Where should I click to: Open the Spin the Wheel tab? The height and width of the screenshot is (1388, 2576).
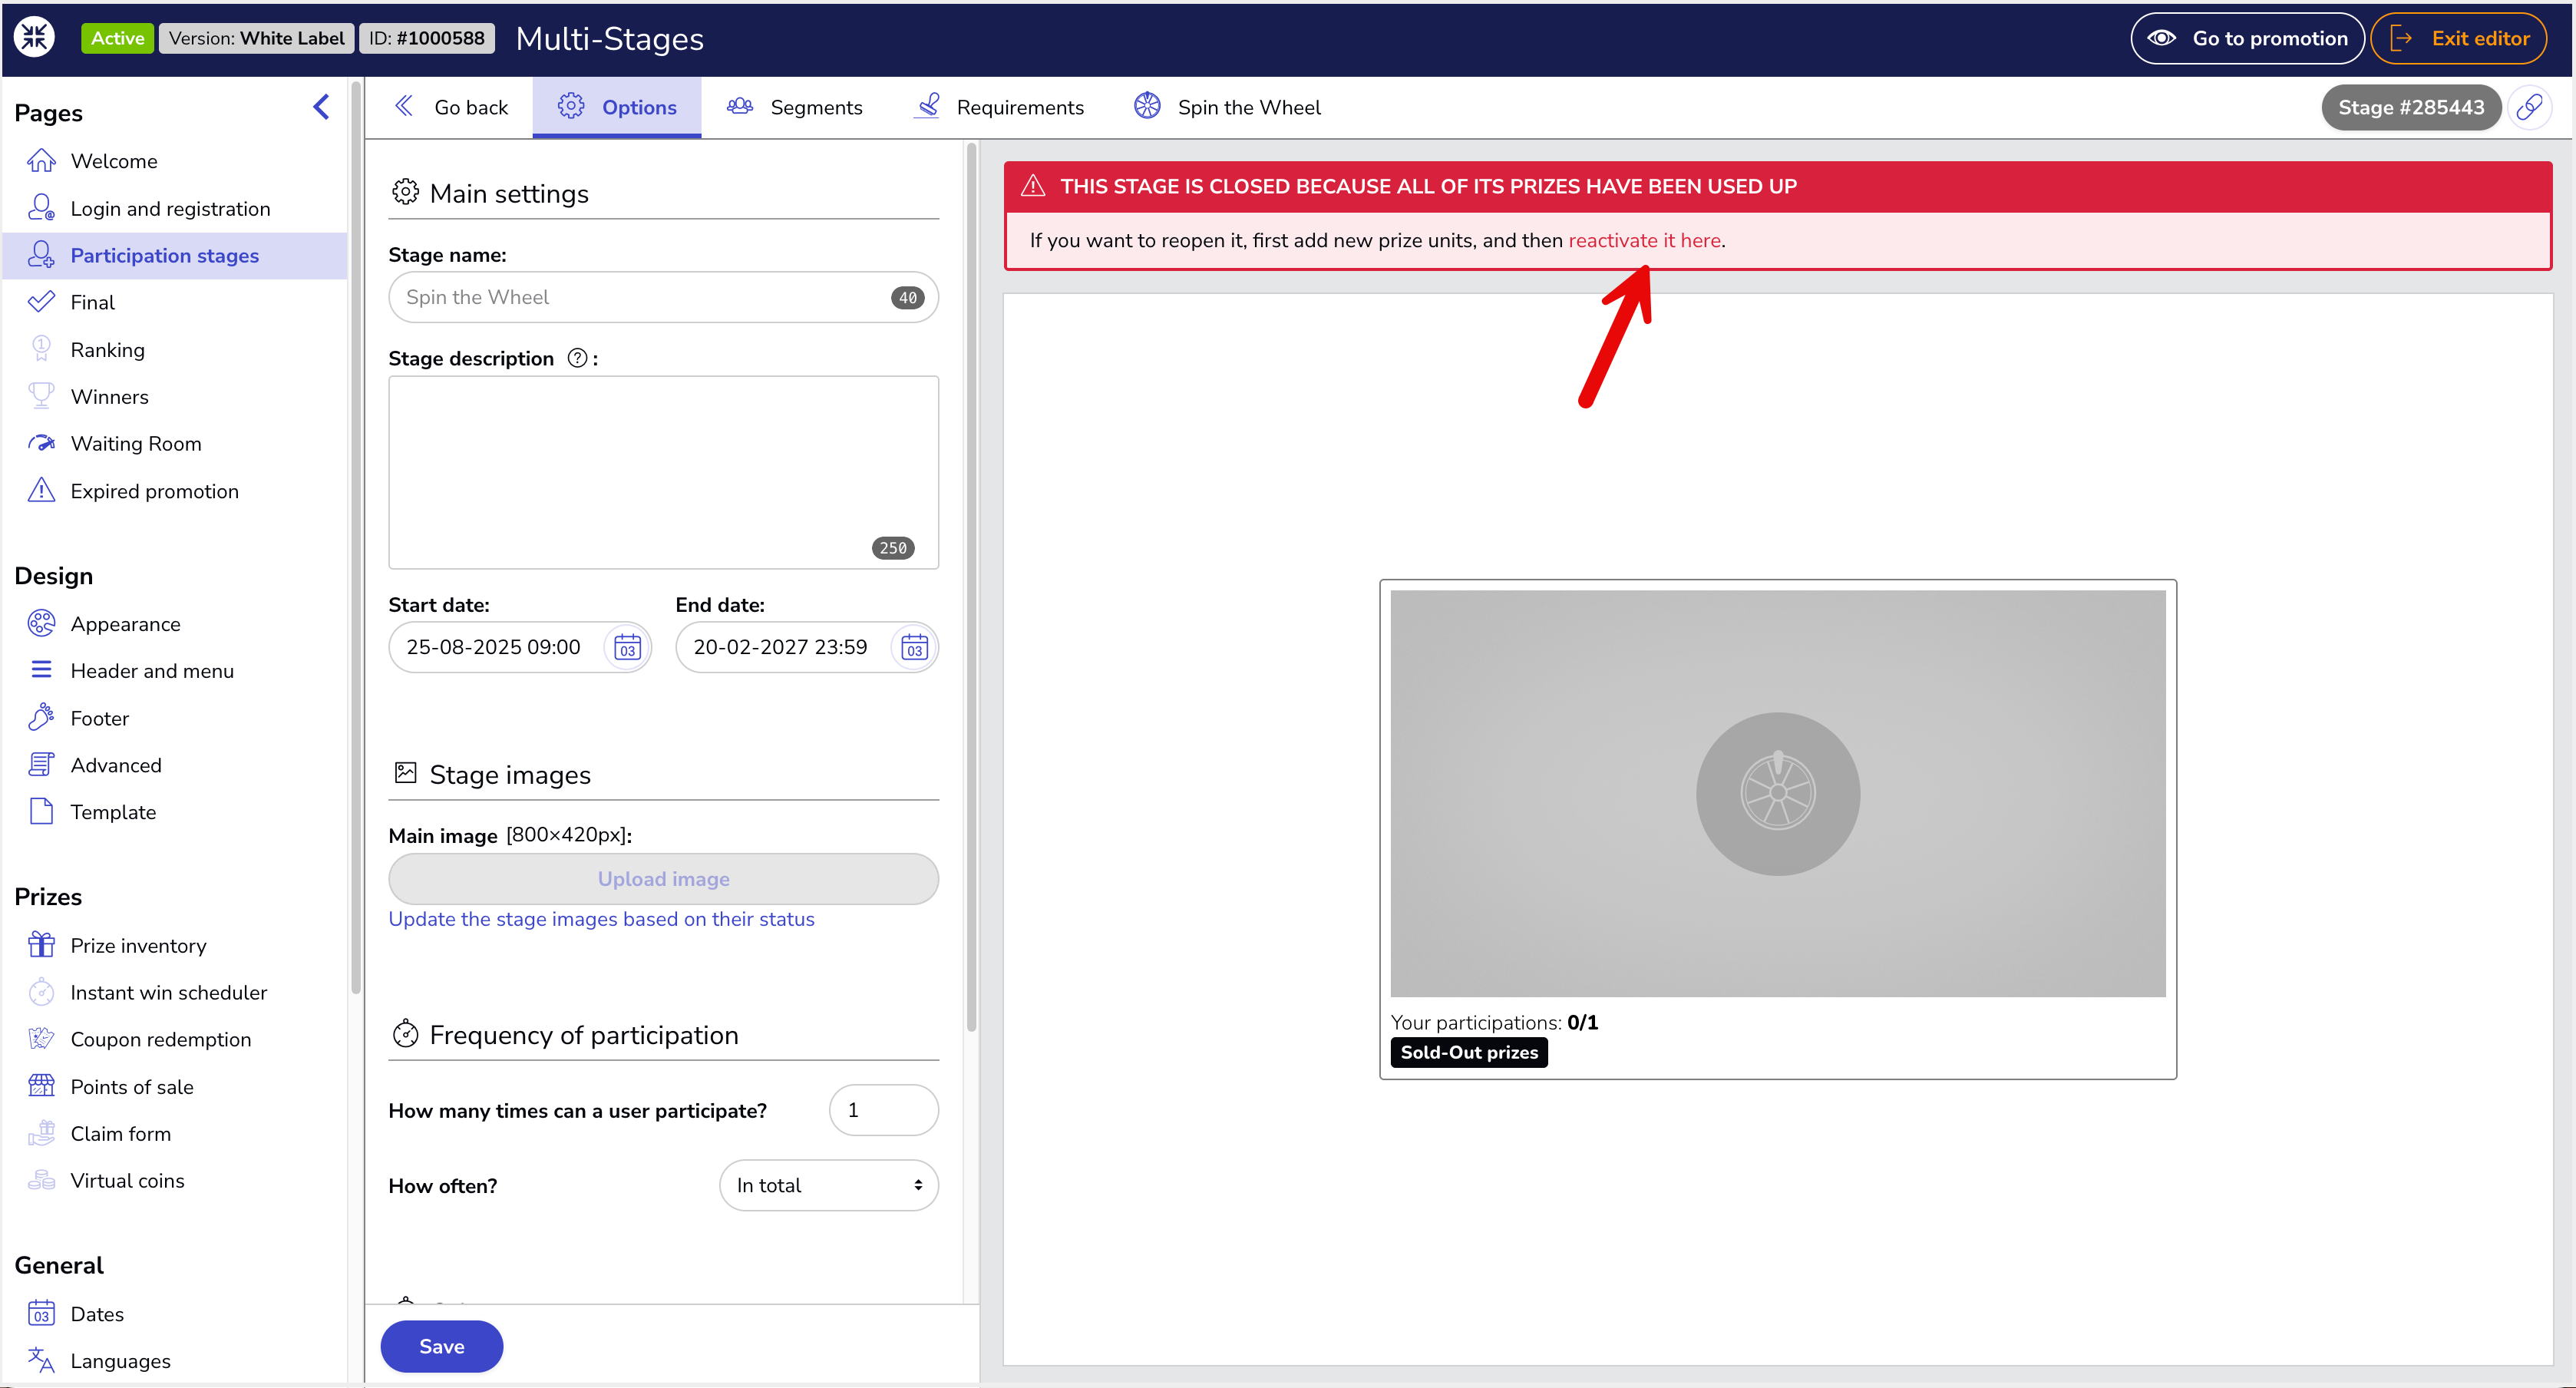pos(1227,107)
